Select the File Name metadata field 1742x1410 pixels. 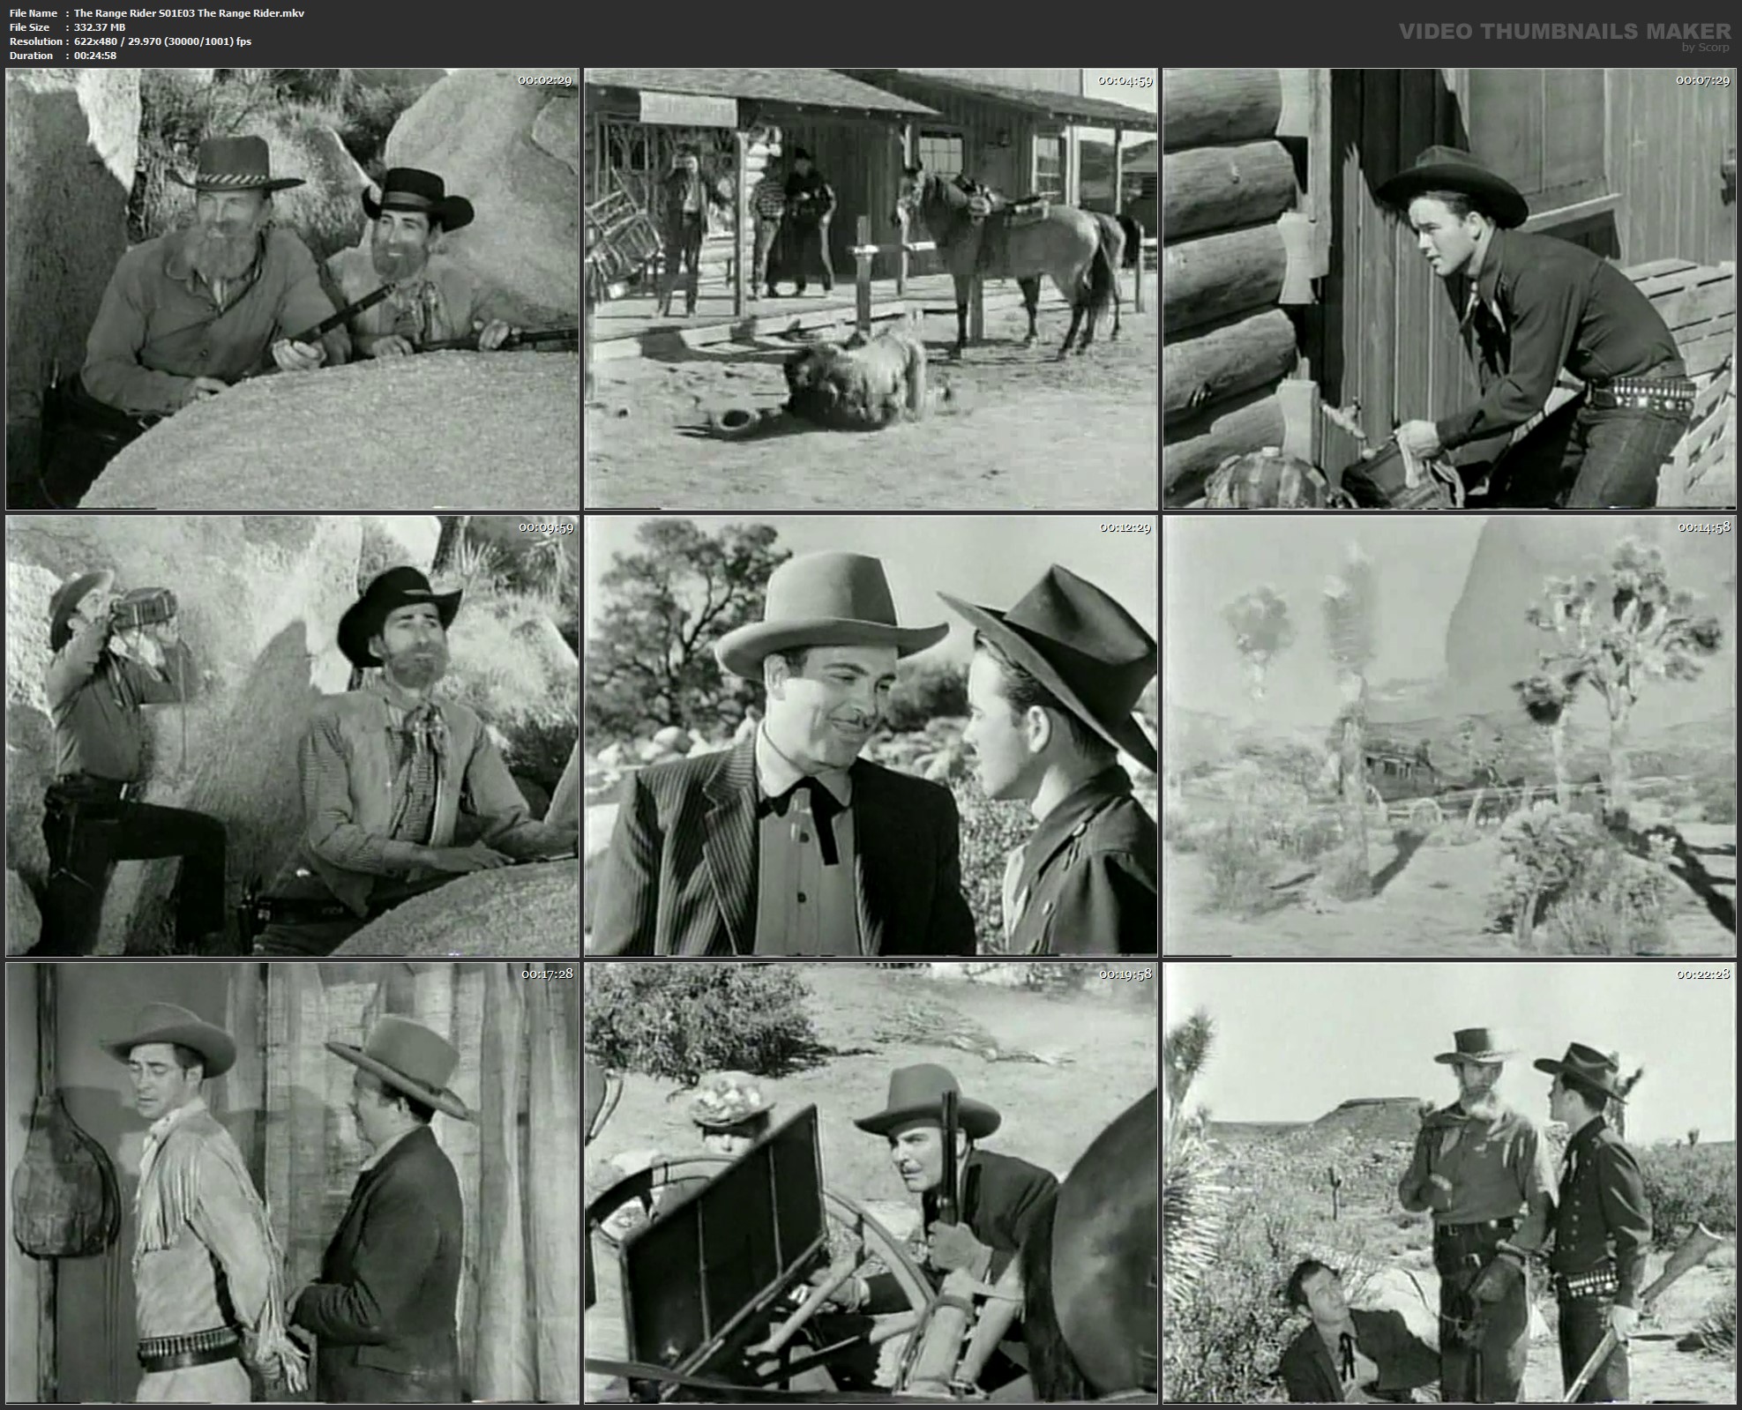pos(34,12)
